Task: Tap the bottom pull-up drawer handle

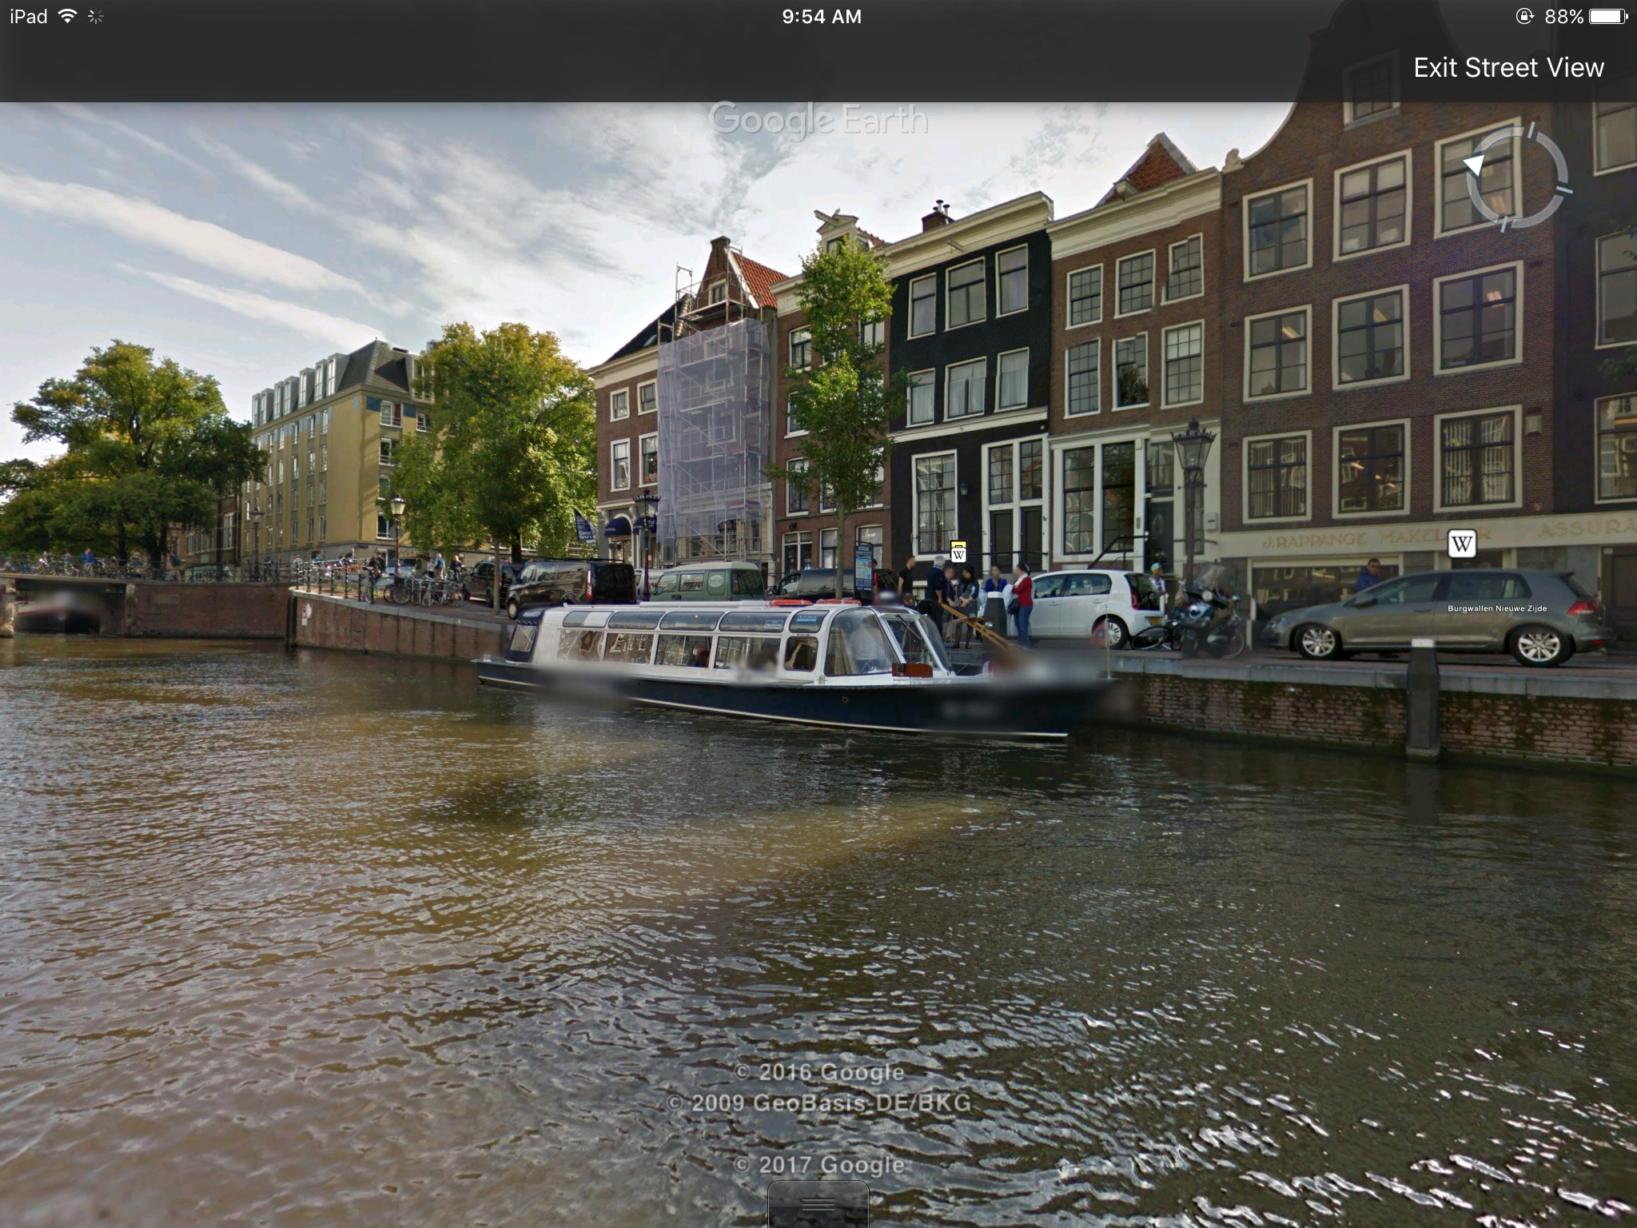Action: tap(818, 1205)
